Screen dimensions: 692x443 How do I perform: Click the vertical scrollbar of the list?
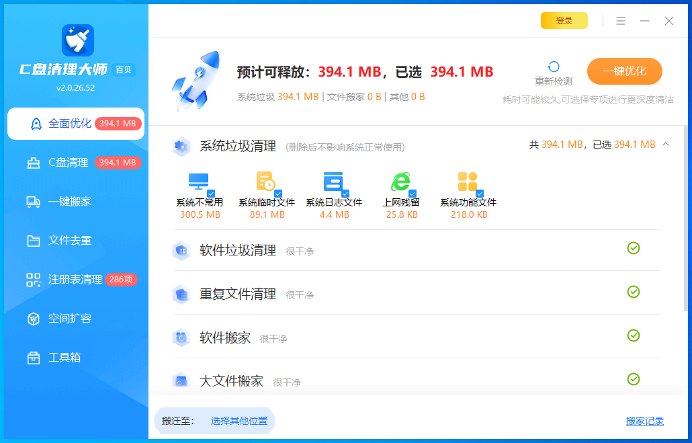[685, 219]
